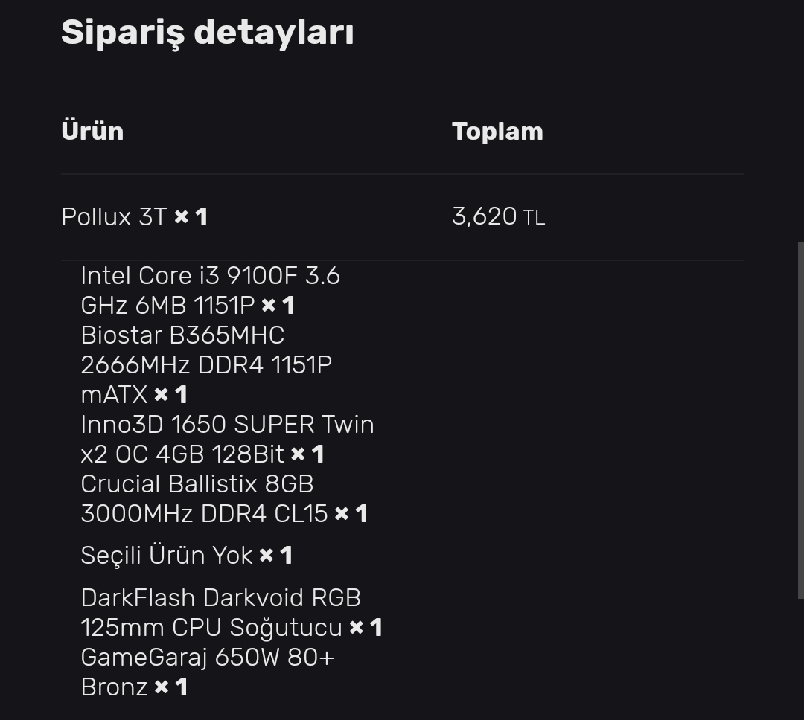Image resolution: width=804 pixels, height=720 pixels.
Task: Open the Pollux 3T product link
Action: click(x=114, y=216)
